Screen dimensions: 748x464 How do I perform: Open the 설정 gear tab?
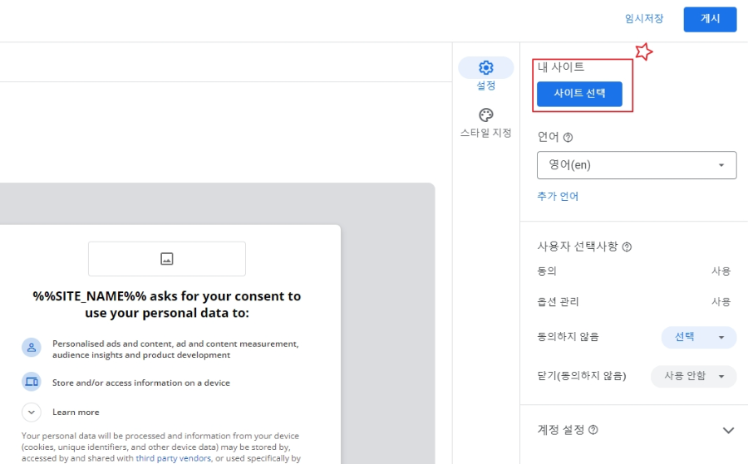(485, 74)
